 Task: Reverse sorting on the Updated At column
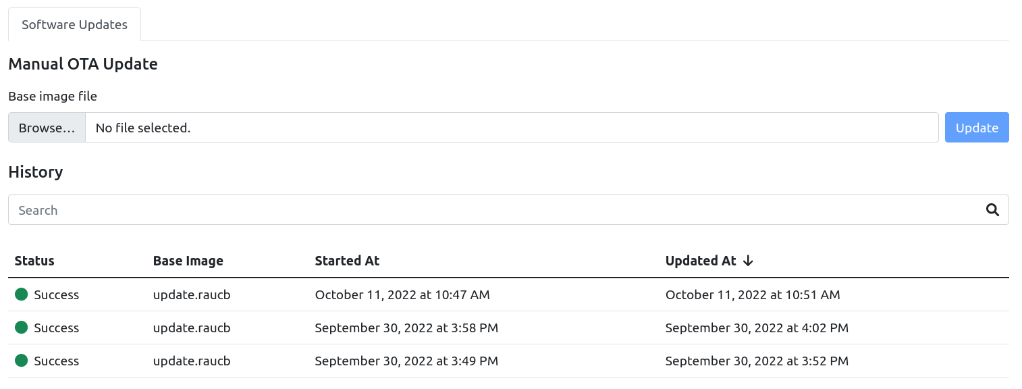pyautogui.click(x=701, y=261)
